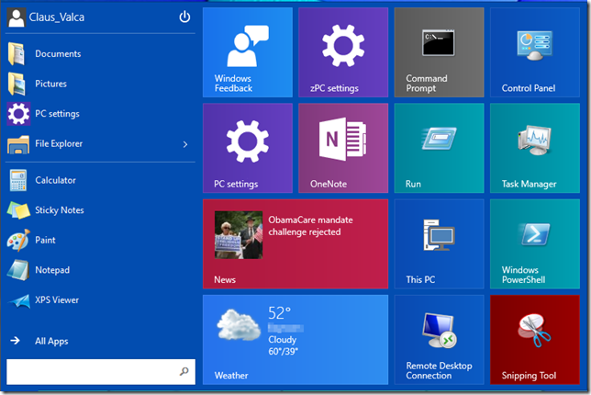This screenshot has height=395, width=591.
Task: Launch Calculator from the app list
Action: 101,180
